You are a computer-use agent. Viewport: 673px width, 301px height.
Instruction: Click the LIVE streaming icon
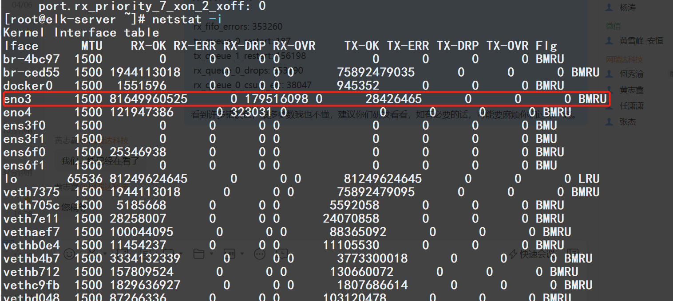(x=229, y=254)
